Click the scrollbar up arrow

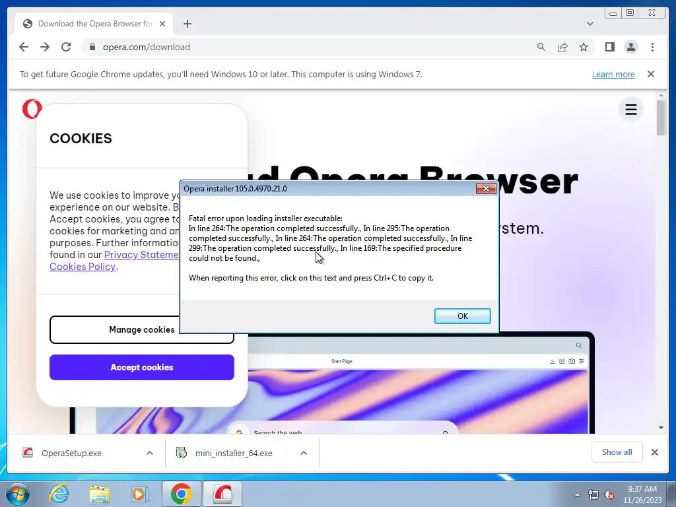tap(661, 95)
